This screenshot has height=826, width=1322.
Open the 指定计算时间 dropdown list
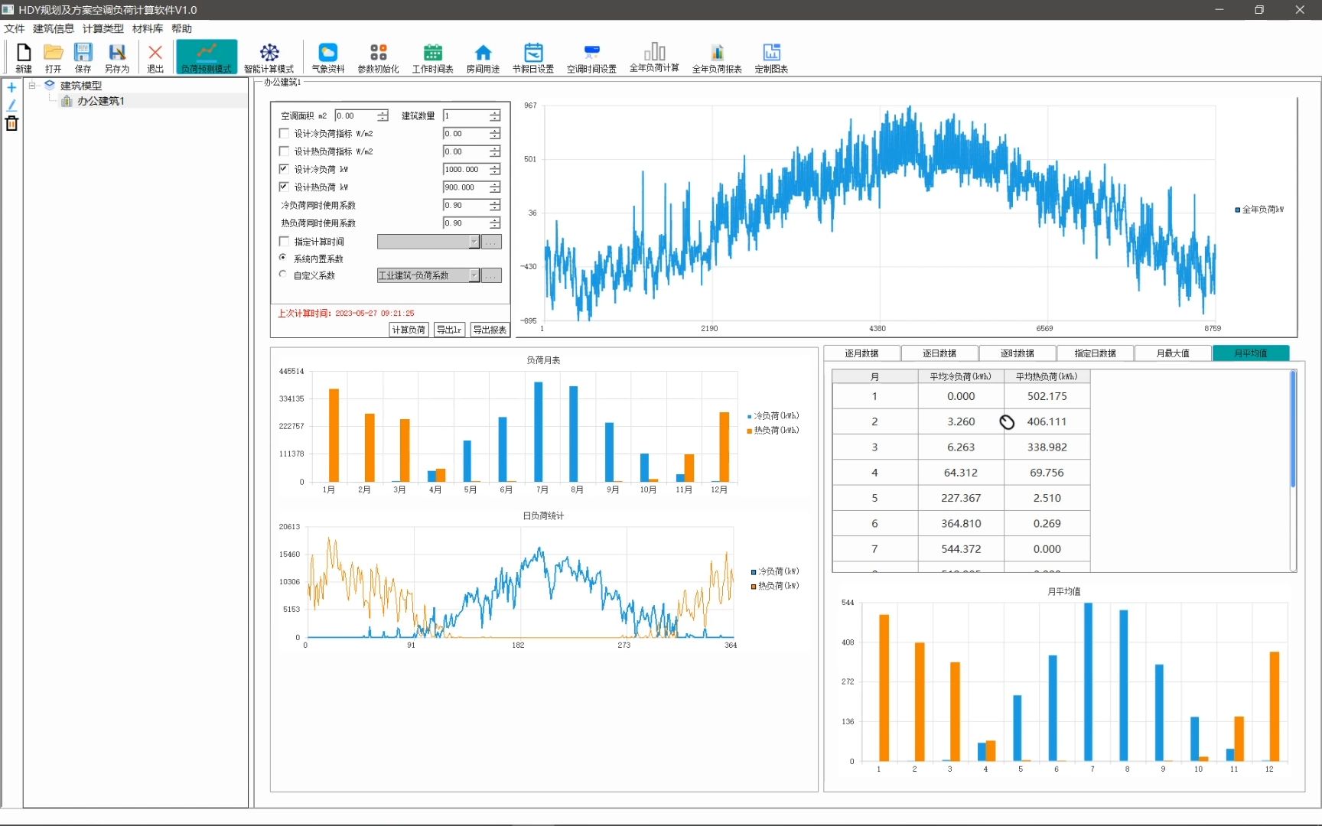474,242
